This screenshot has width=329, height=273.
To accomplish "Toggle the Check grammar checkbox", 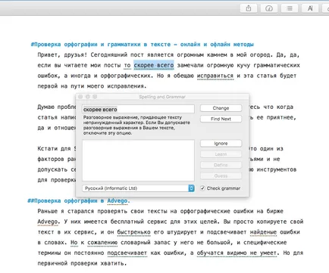I will tap(202, 188).
